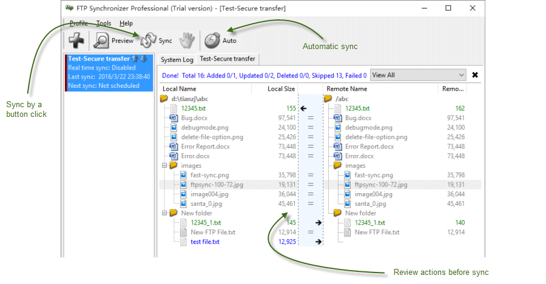Open the Tools menu

[103, 23]
